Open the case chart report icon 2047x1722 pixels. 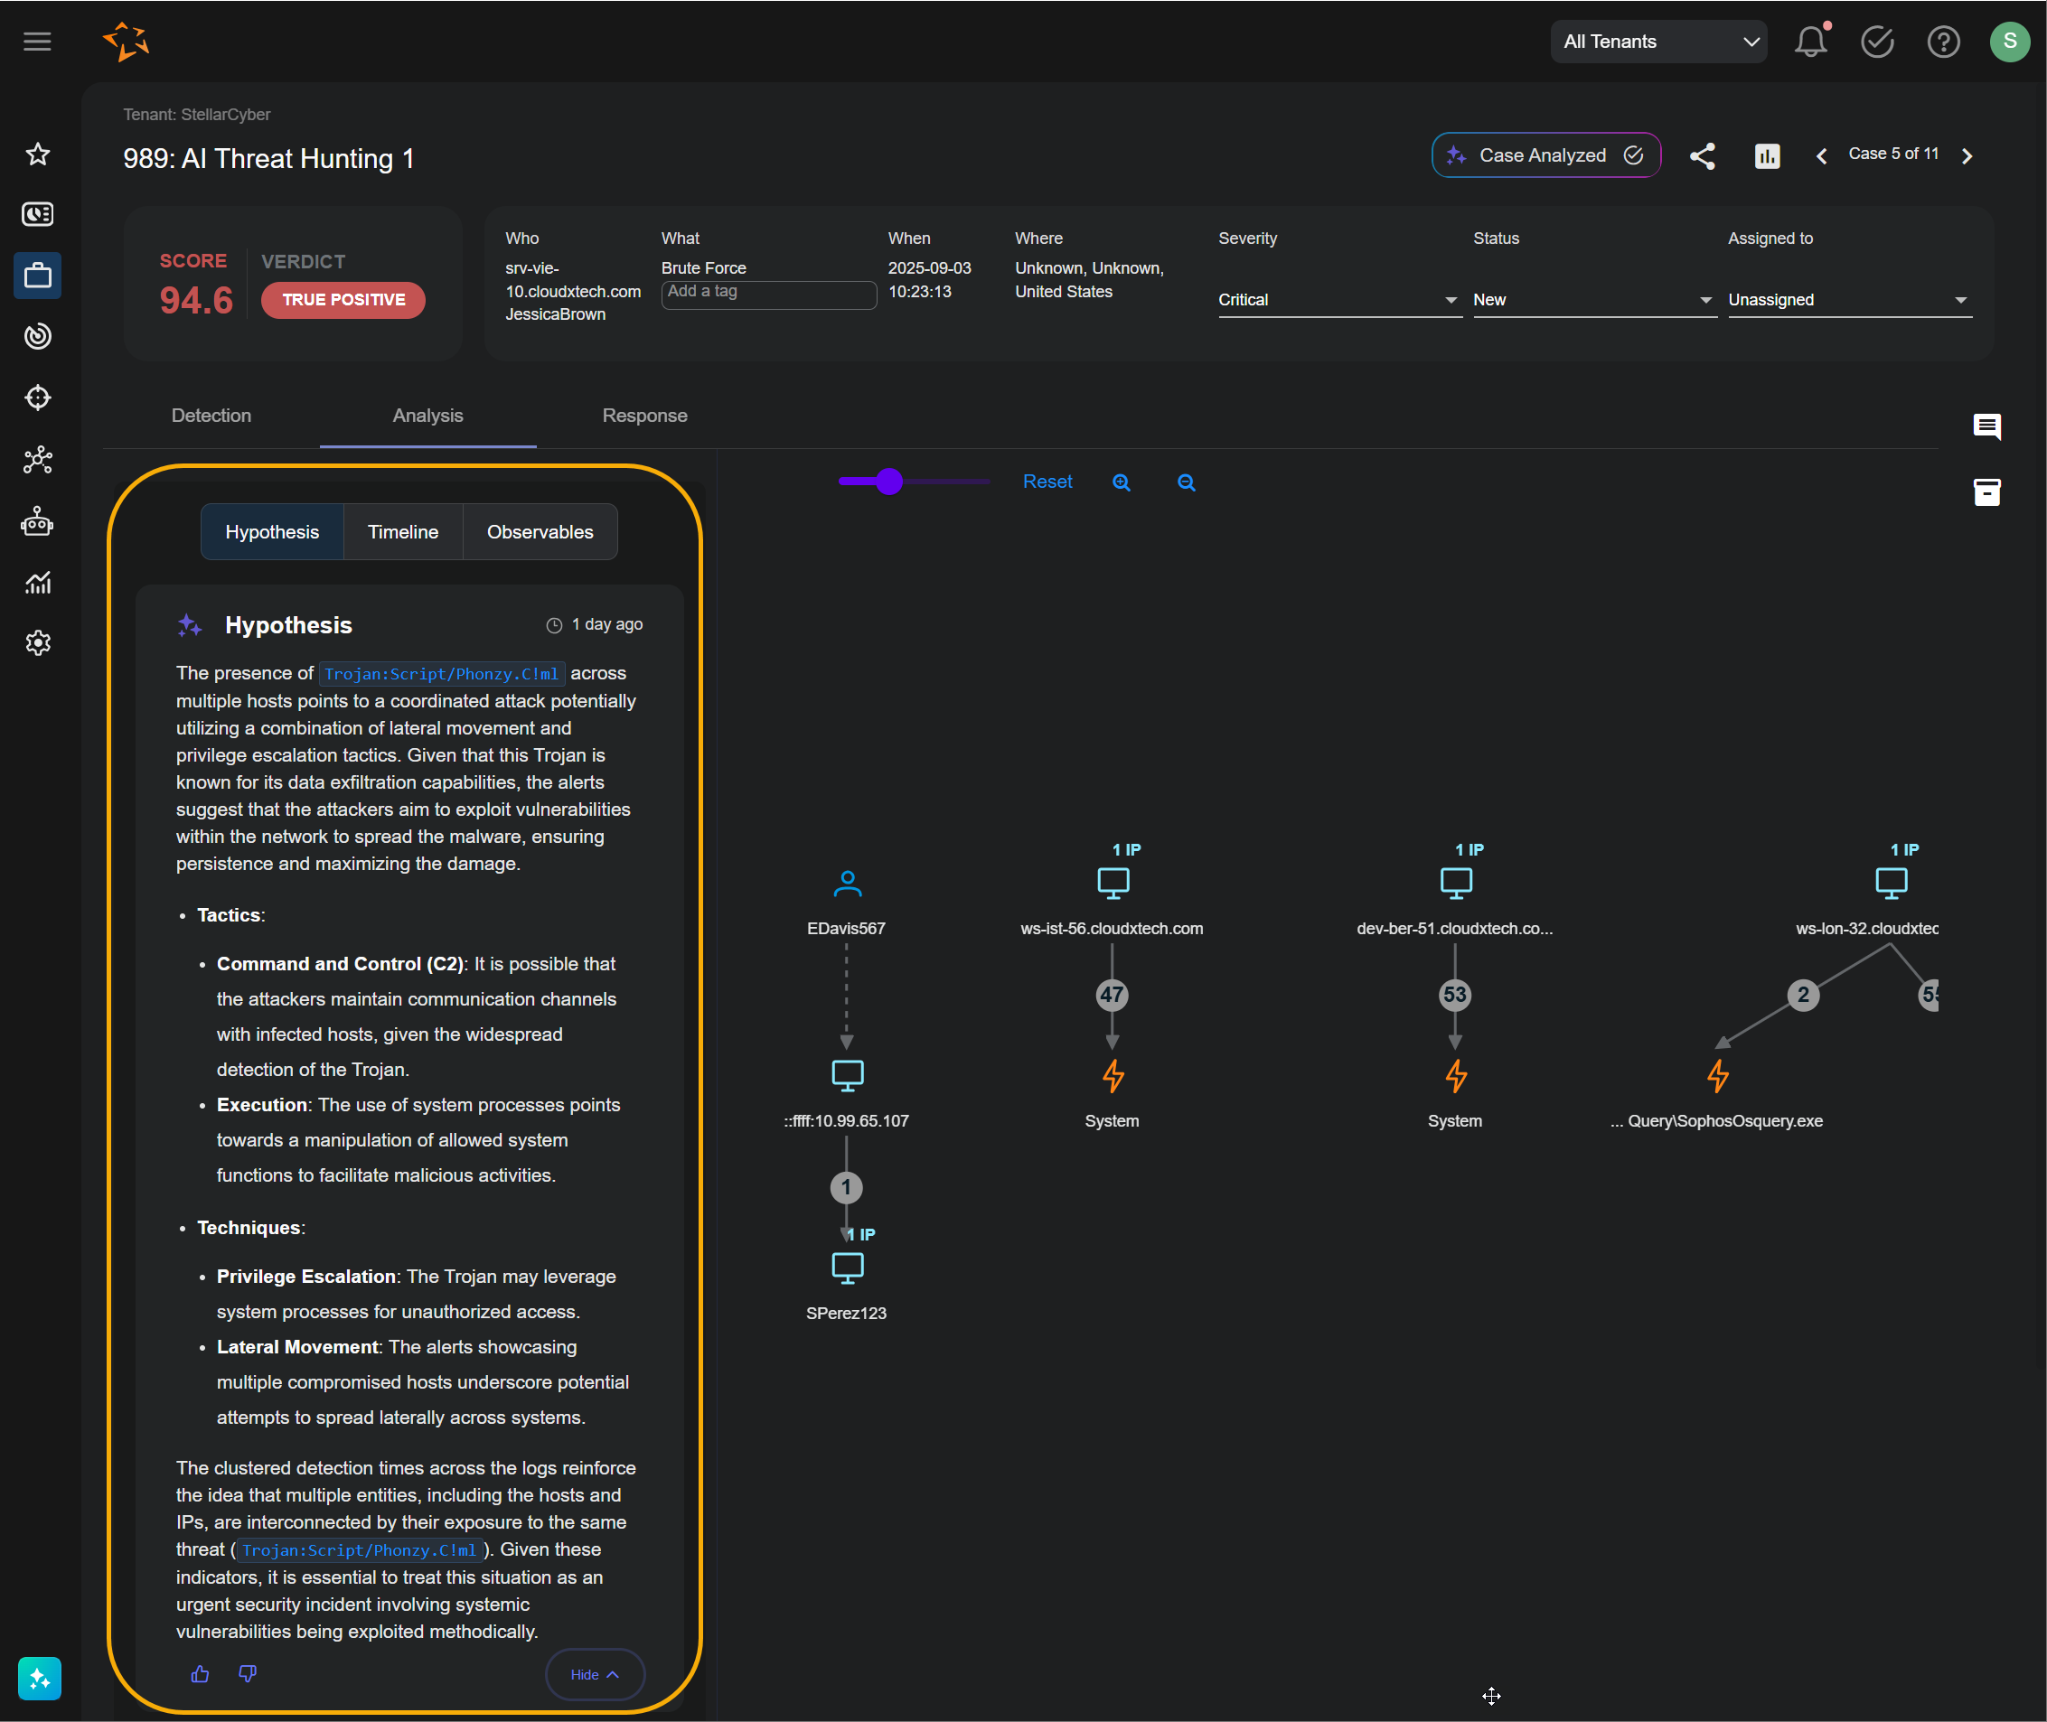pyautogui.click(x=1767, y=156)
